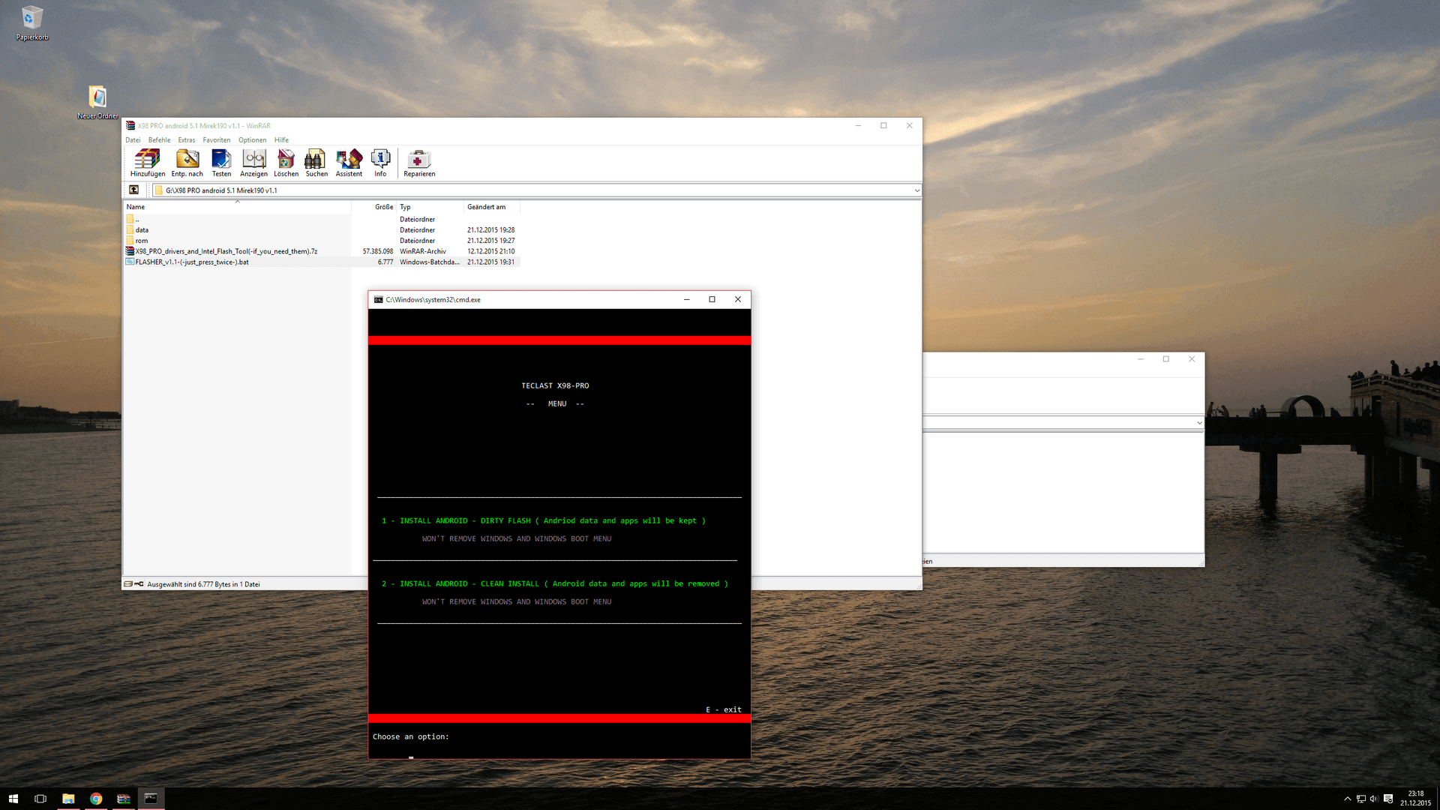1440x810 pixels.
Task: Click the 57.385.098 size cell
Action: (378, 251)
